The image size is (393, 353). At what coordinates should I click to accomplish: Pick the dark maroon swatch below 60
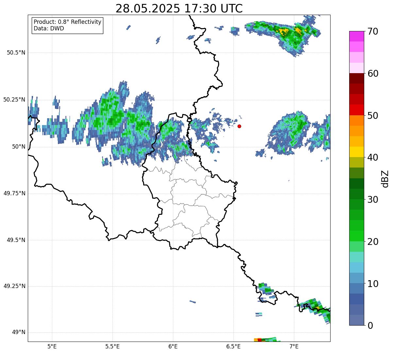click(x=357, y=78)
